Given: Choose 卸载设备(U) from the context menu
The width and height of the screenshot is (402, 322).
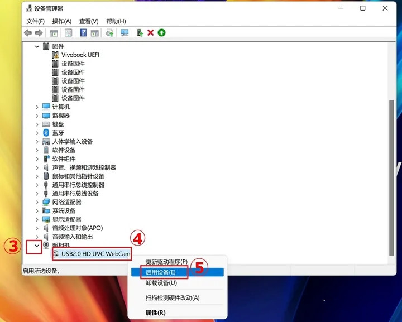Looking at the screenshot, I should [161, 283].
